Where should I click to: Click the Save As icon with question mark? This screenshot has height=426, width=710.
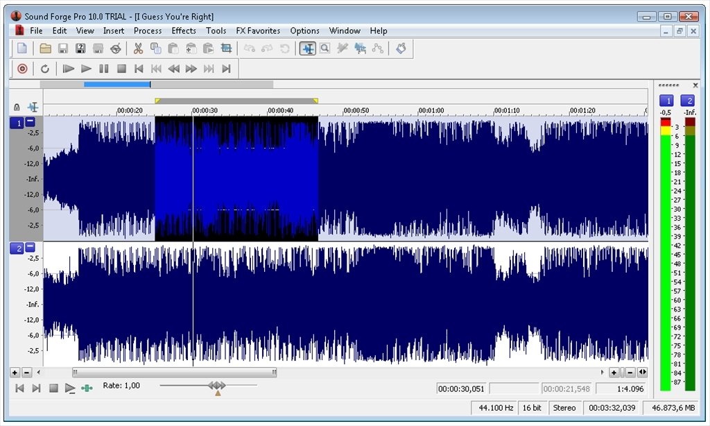pyautogui.click(x=80, y=48)
